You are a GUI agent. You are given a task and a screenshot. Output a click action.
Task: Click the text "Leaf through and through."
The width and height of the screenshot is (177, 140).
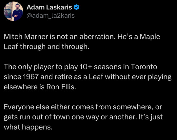[x=47, y=47]
